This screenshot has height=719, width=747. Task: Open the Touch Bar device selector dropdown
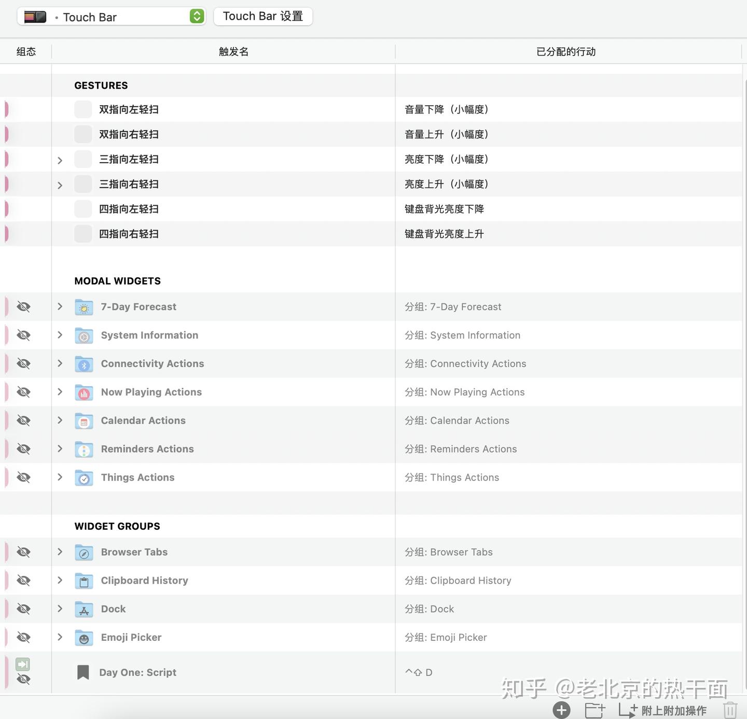click(x=196, y=16)
